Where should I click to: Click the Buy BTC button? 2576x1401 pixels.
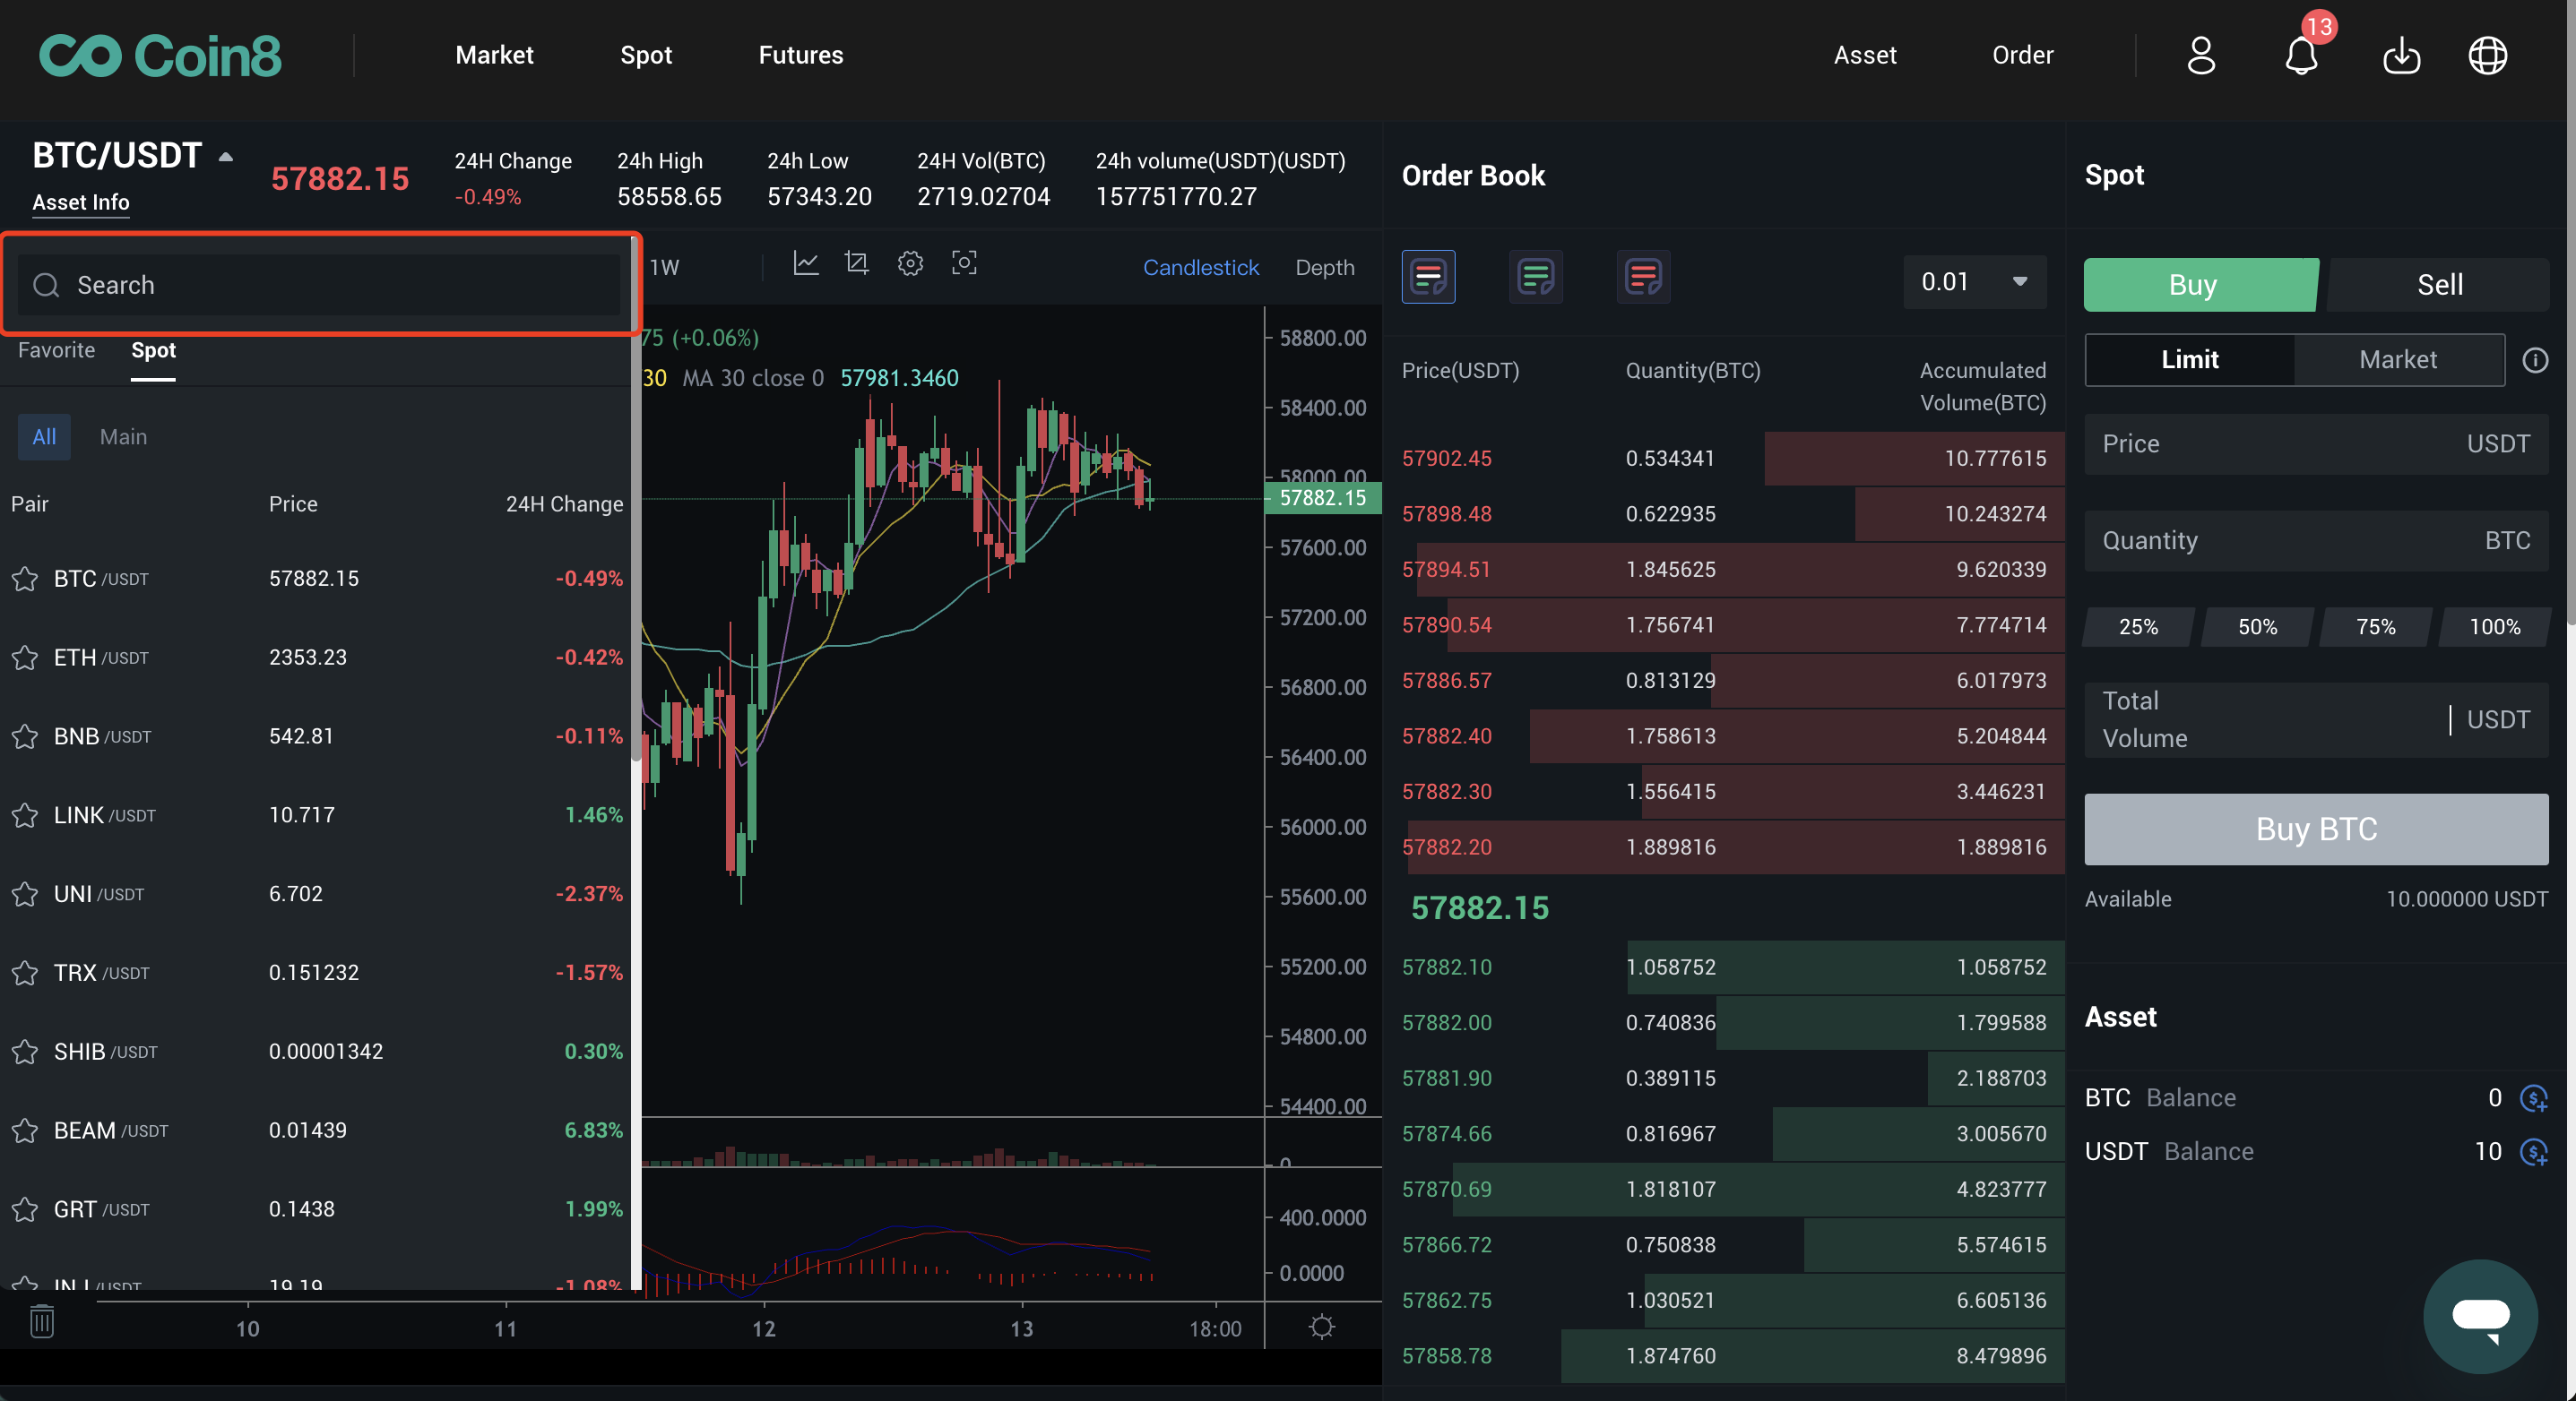2315,829
